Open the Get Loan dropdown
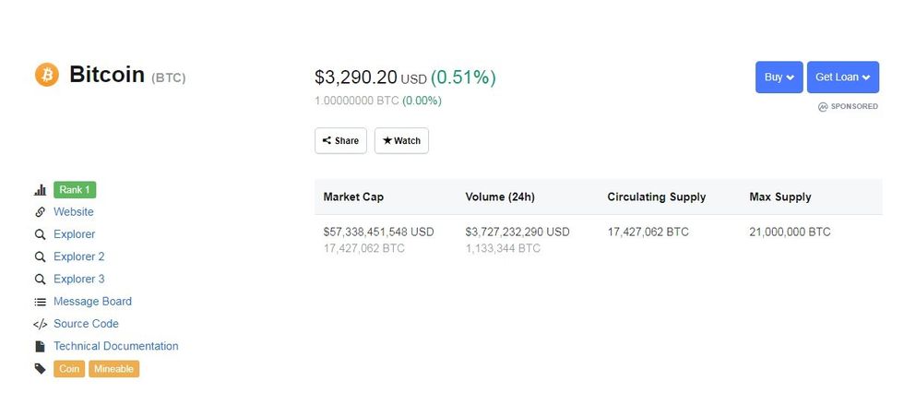 point(842,77)
